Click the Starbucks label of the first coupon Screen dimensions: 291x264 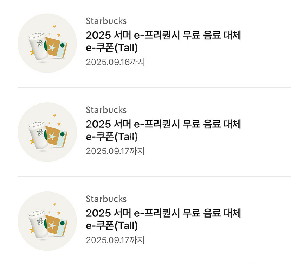click(106, 21)
